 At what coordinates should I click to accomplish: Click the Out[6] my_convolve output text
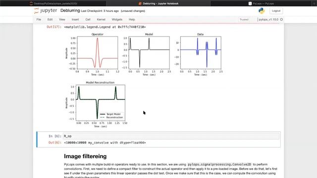(105, 143)
